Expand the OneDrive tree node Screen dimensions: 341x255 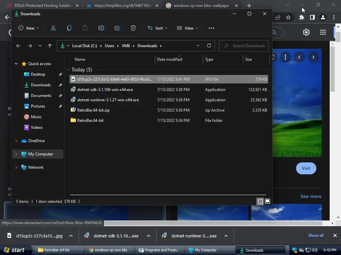[16, 141]
